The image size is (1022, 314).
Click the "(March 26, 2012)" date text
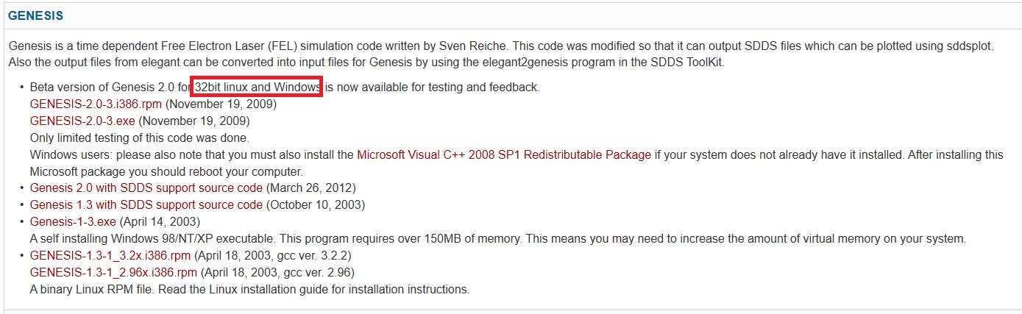coord(311,188)
